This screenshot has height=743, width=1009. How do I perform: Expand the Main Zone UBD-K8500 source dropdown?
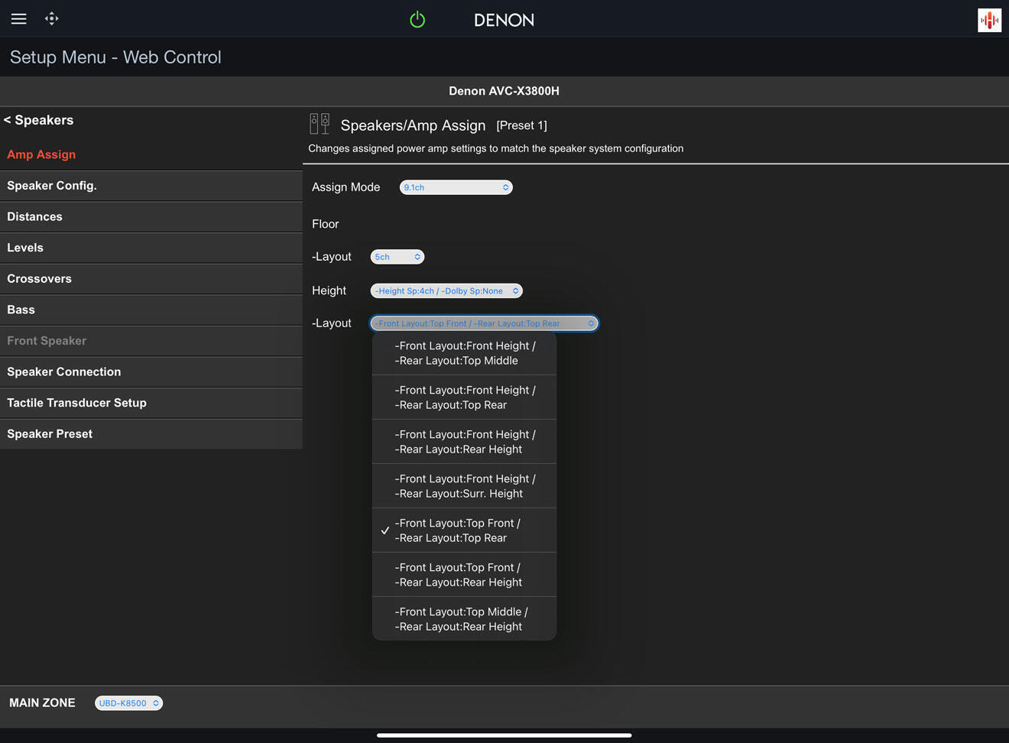(x=128, y=703)
